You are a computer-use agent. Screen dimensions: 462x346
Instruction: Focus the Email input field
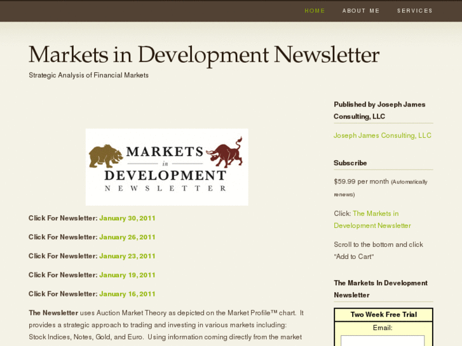pyautogui.click(x=383, y=341)
